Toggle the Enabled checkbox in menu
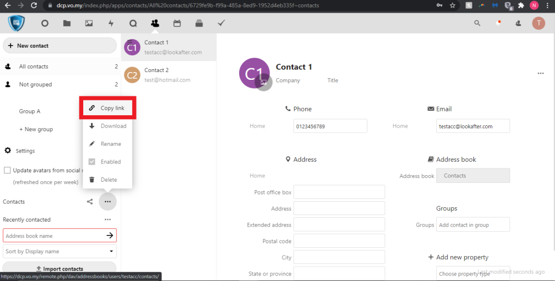This screenshot has width=555, height=281. [x=92, y=162]
